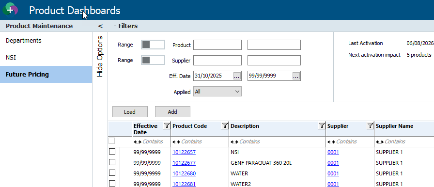Viewport: 434px width, 187px height.
Task: Open product code link 10122680
Action: tap(184, 173)
